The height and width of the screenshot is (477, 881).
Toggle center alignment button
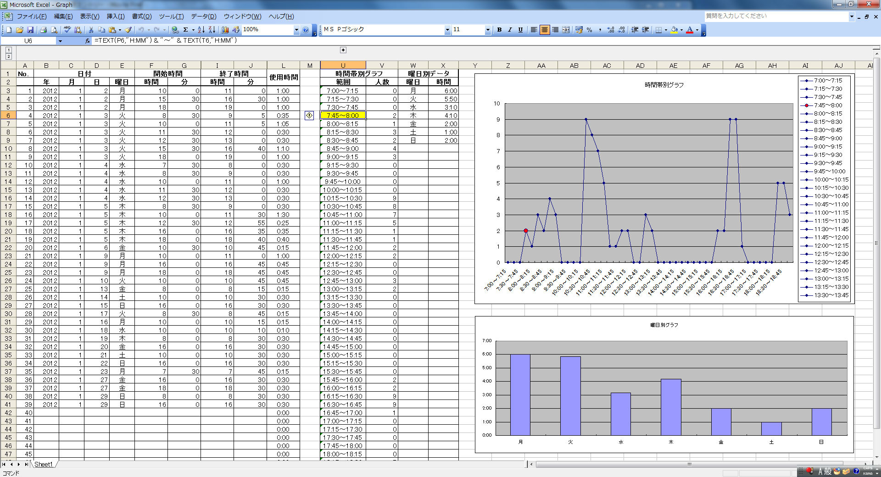click(x=545, y=30)
